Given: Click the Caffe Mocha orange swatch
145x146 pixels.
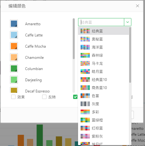Looking at the screenshot, I should pyautogui.click(x=14, y=46).
